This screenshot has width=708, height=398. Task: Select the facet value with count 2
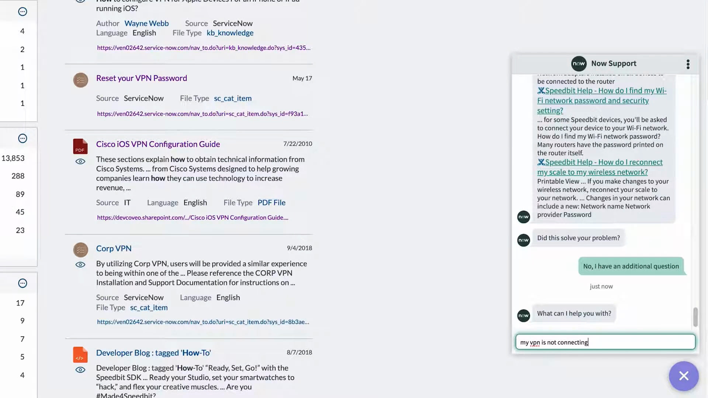tap(22, 49)
